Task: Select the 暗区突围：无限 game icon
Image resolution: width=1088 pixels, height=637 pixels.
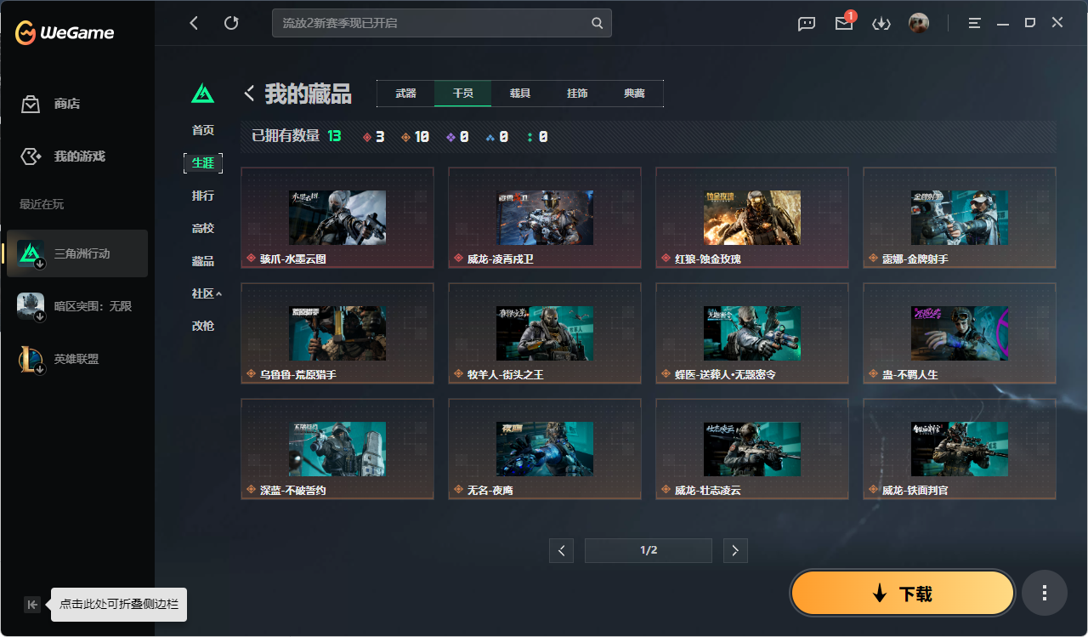Action: (31, 306)
